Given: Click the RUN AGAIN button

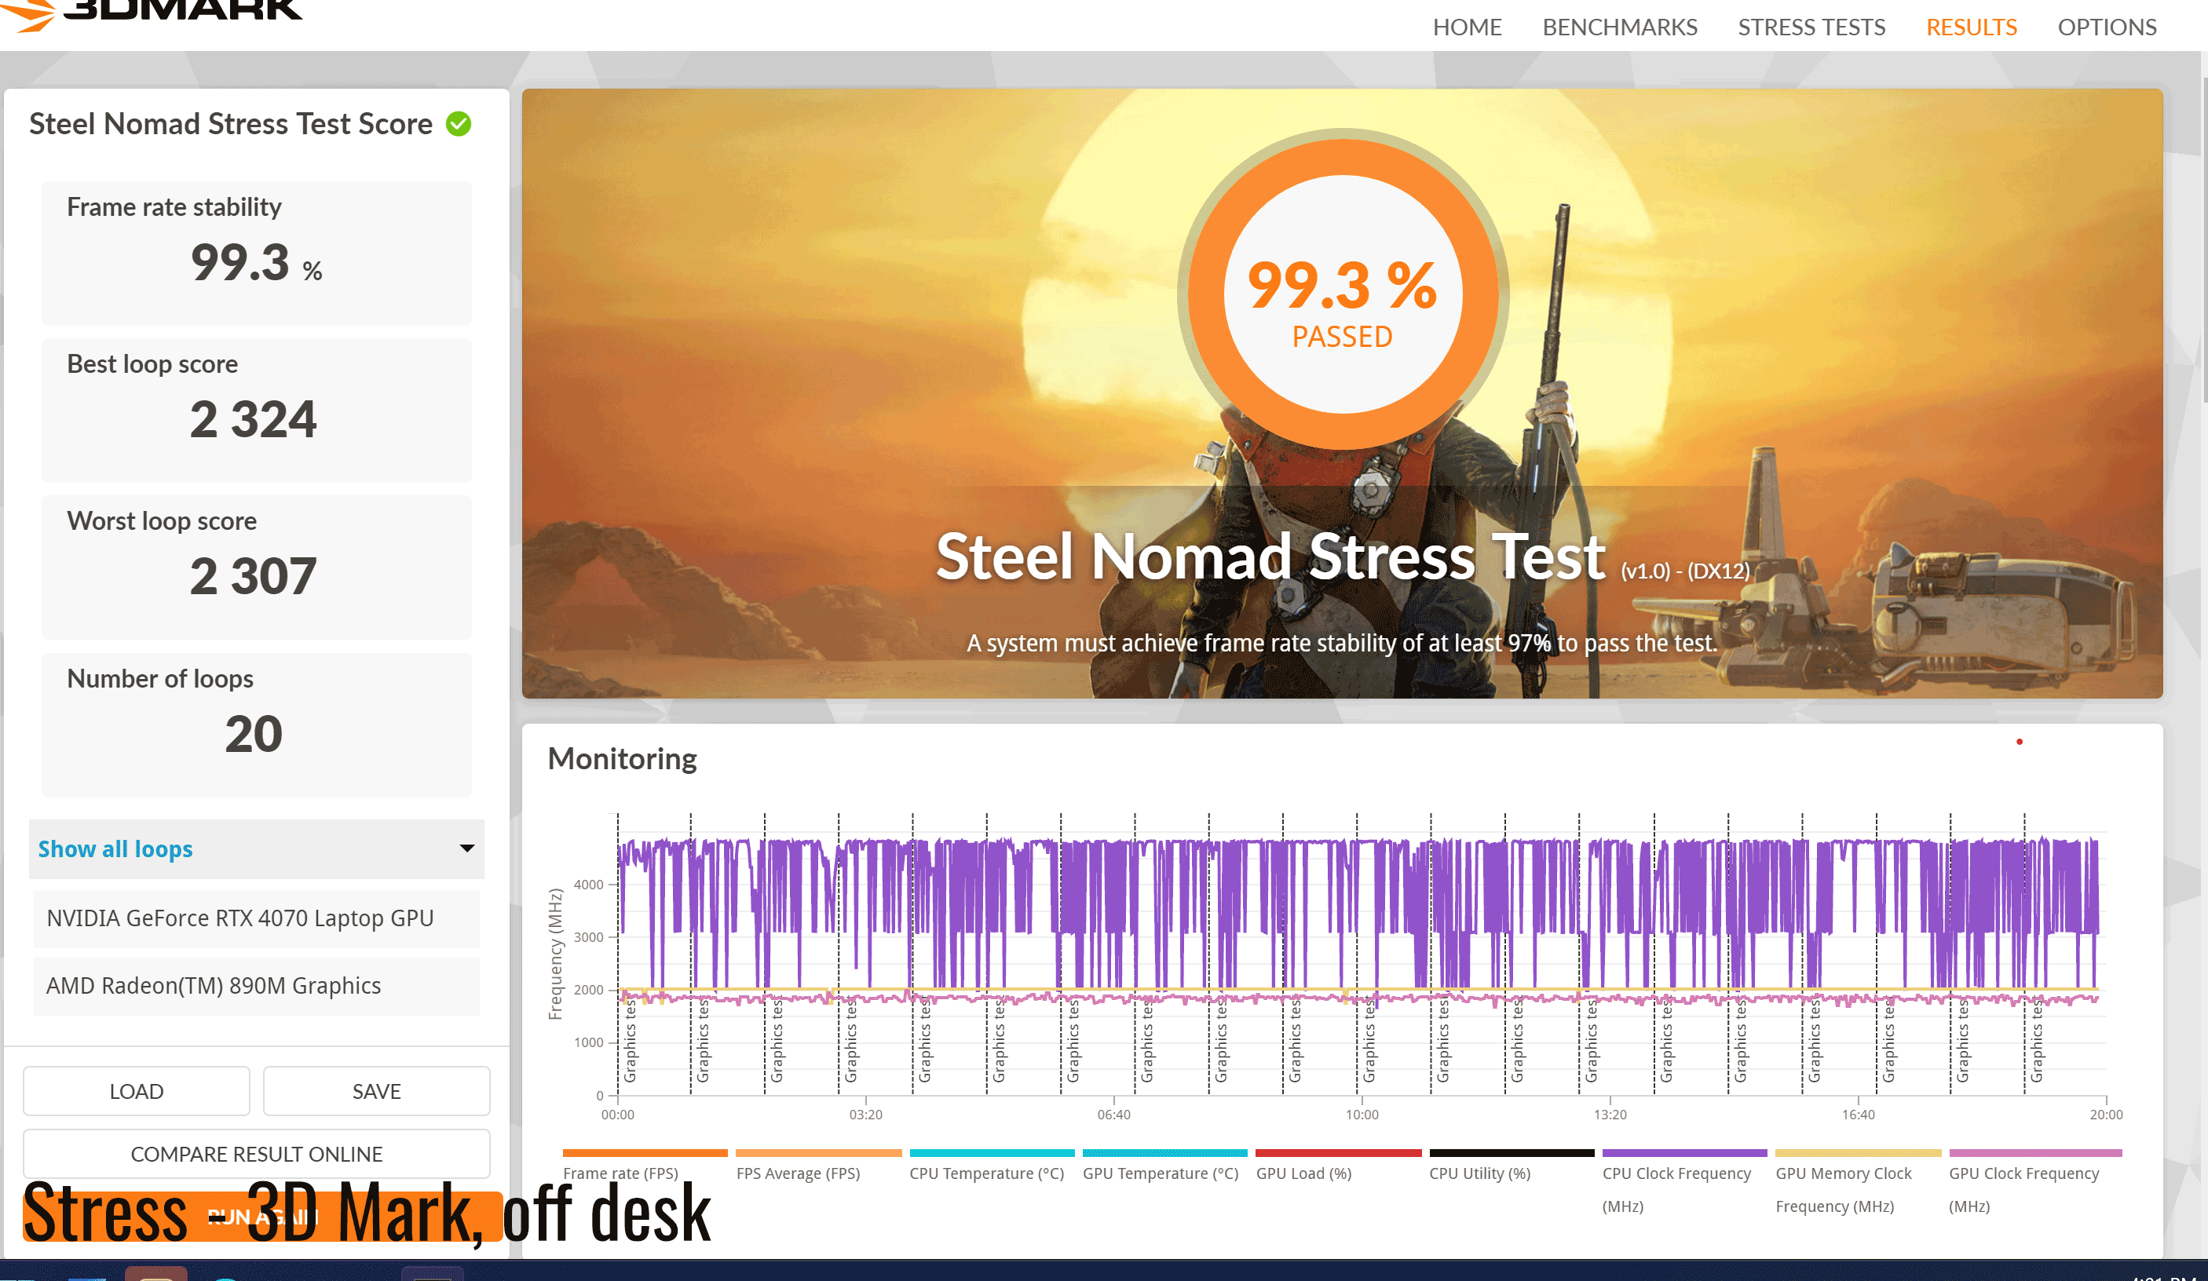Looking at the screenshot, I should [262, 1217].
